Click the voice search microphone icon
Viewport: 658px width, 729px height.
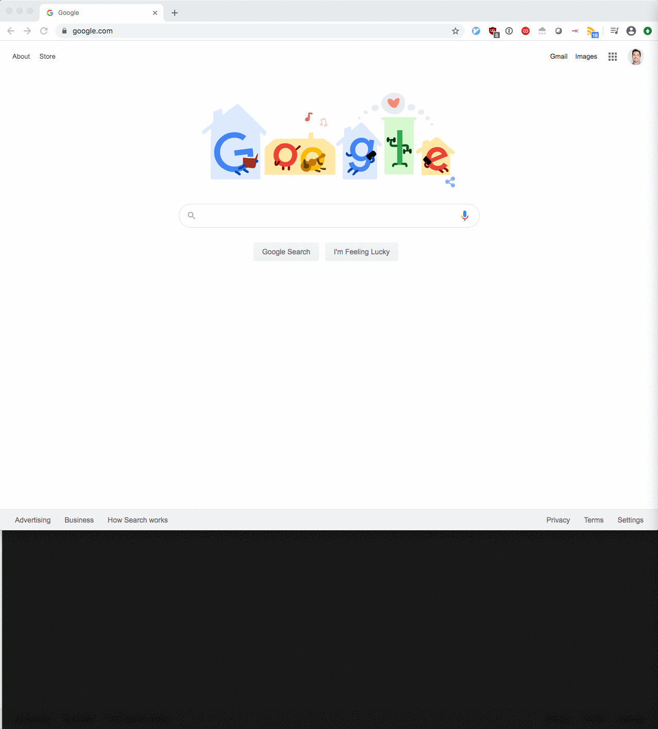(464, 216)
